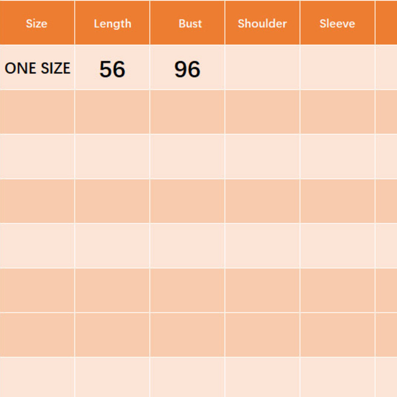Select the ONE SIZE cell

pos(37,68)
